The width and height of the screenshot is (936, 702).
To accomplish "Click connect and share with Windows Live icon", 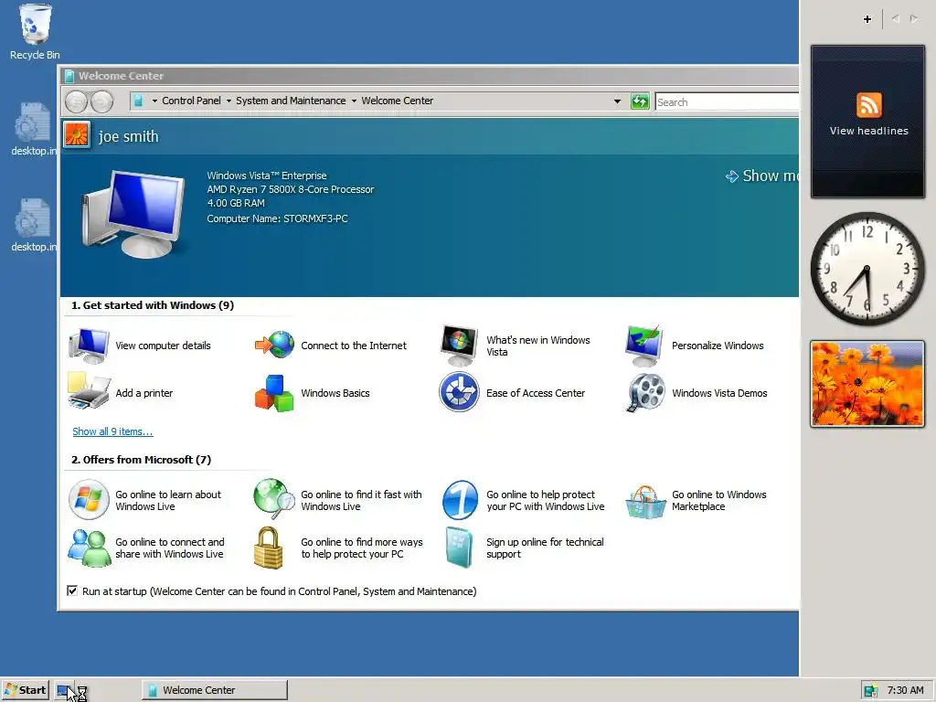I will pos(89,548).
